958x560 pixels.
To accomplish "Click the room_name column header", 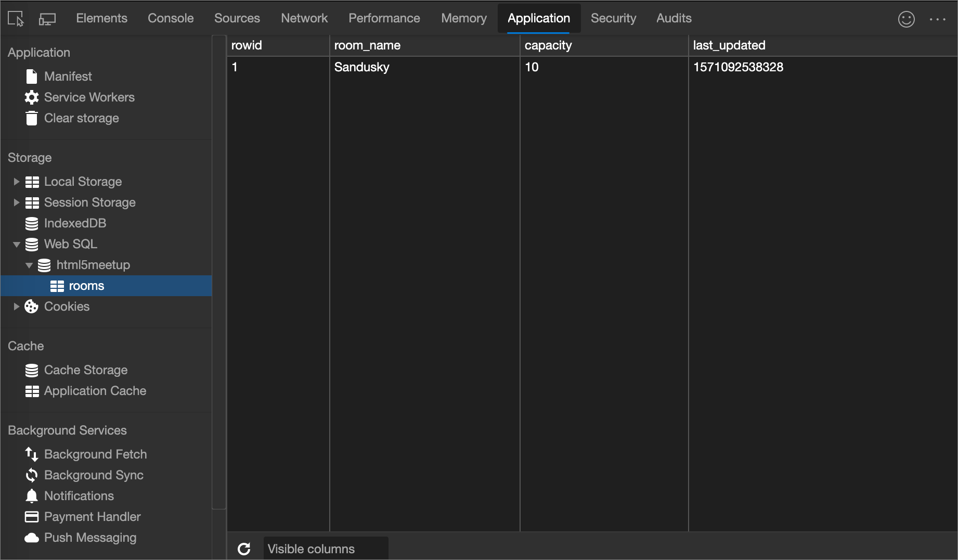I will (x=425, y=45).
